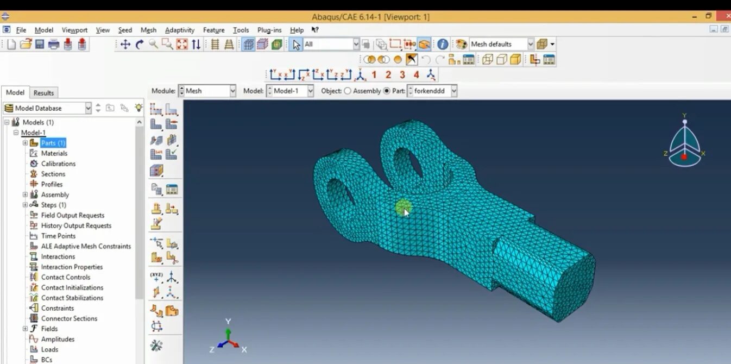Open the Seed menu
Screen dimensions: 731x364
click(x=124, y=30)
